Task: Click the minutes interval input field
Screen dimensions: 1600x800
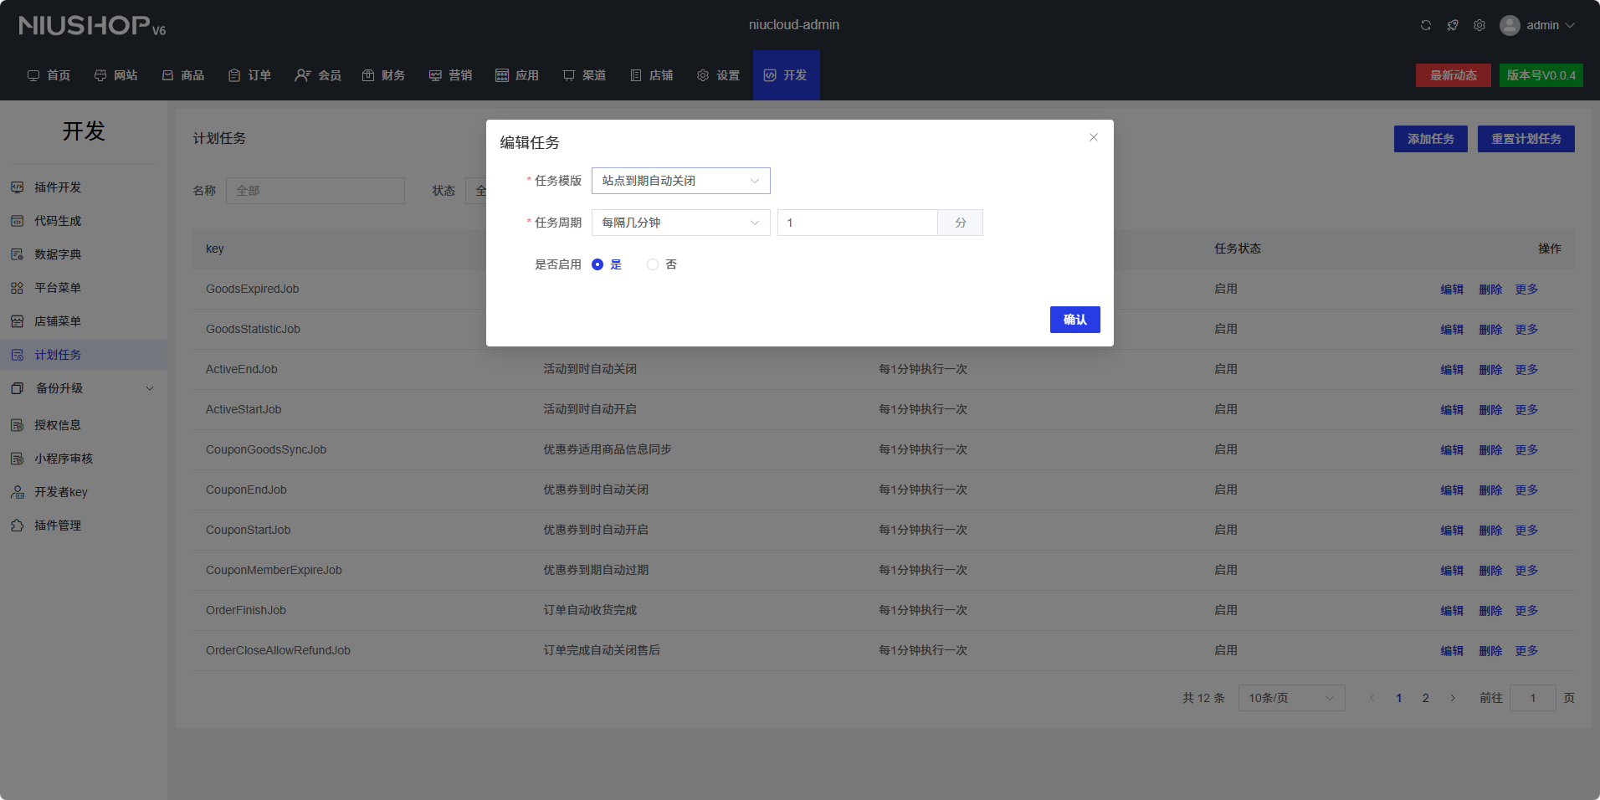Action: coord(857,223)
